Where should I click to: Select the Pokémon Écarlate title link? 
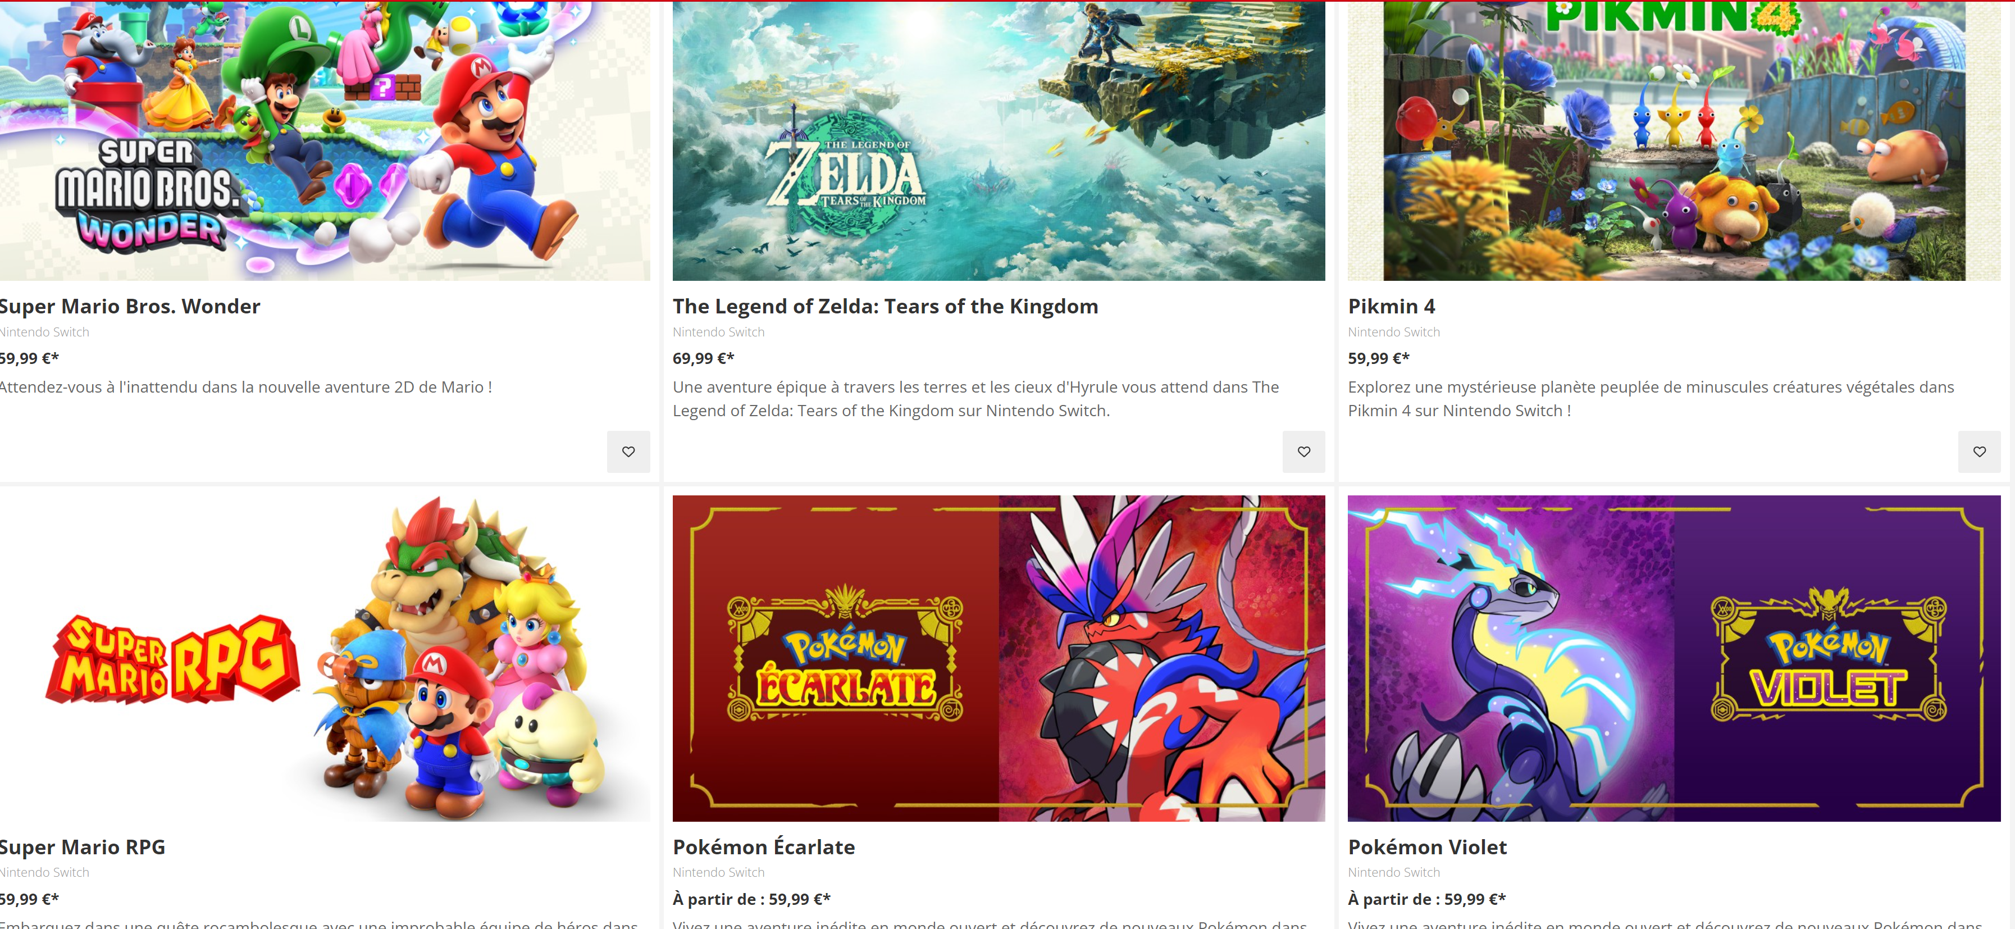point(763,847)
